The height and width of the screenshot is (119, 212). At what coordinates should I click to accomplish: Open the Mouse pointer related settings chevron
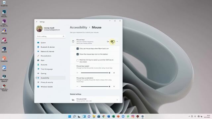[117, 100]
